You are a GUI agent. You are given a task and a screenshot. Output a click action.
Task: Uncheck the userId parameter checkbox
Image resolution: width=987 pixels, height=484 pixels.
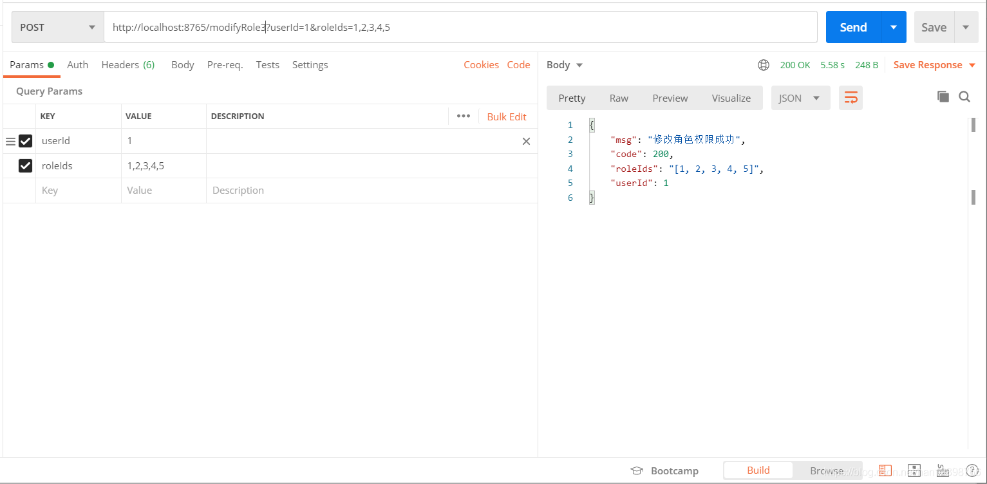click(26, 141)
